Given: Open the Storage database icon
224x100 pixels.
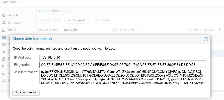Looking at the screenshot, I should (x=4, y=59).
